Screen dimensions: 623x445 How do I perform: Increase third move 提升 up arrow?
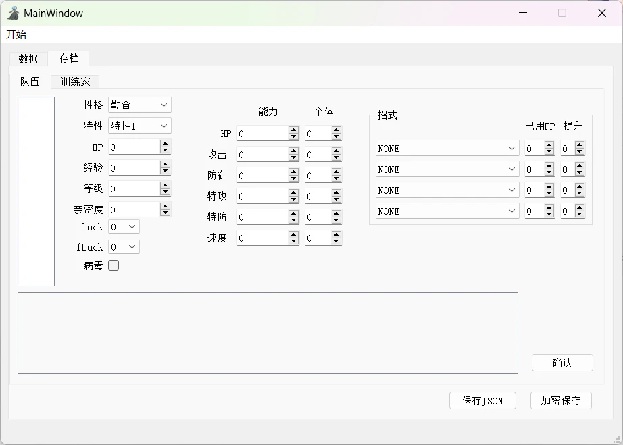tap(580, 187)
